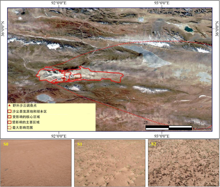Select the S2 photo with dense vegetation

click(x=184, y=163)
